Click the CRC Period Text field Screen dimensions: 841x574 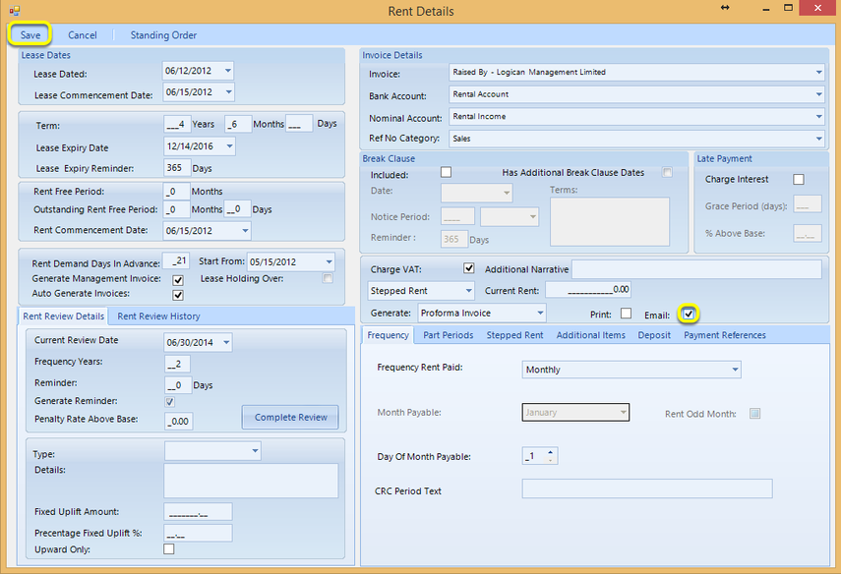coord(647,488)
